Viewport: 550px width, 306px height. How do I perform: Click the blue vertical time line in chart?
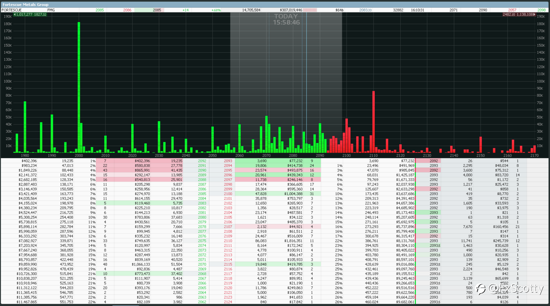coord(306,83)
